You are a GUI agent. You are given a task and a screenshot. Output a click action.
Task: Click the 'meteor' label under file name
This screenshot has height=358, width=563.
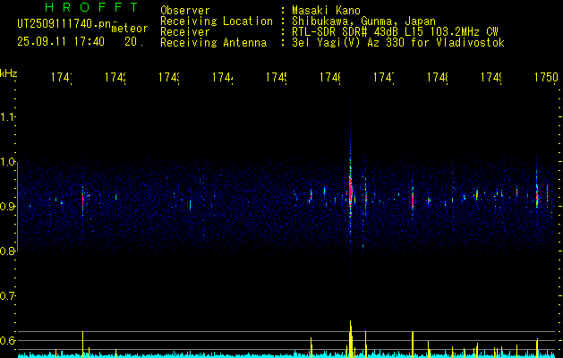coord(130,29)
